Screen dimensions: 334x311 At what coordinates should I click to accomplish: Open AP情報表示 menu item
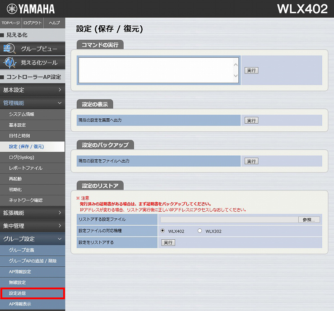(32, 304)
